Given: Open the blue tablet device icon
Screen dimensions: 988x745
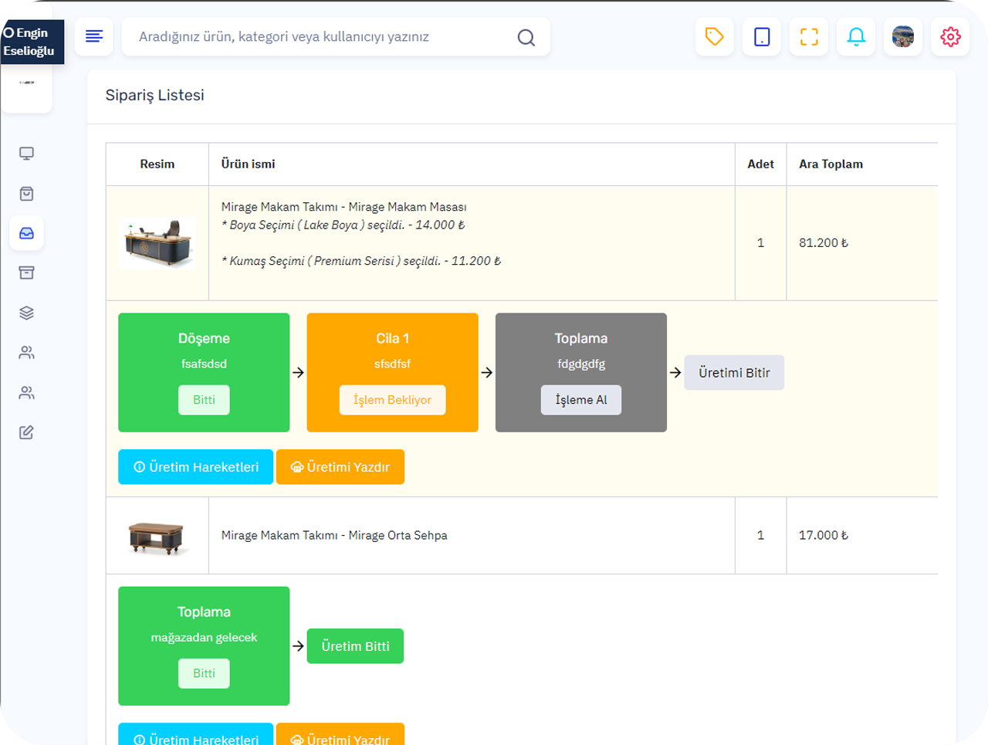Looking at the screenshot, I should tap(762, 36).
